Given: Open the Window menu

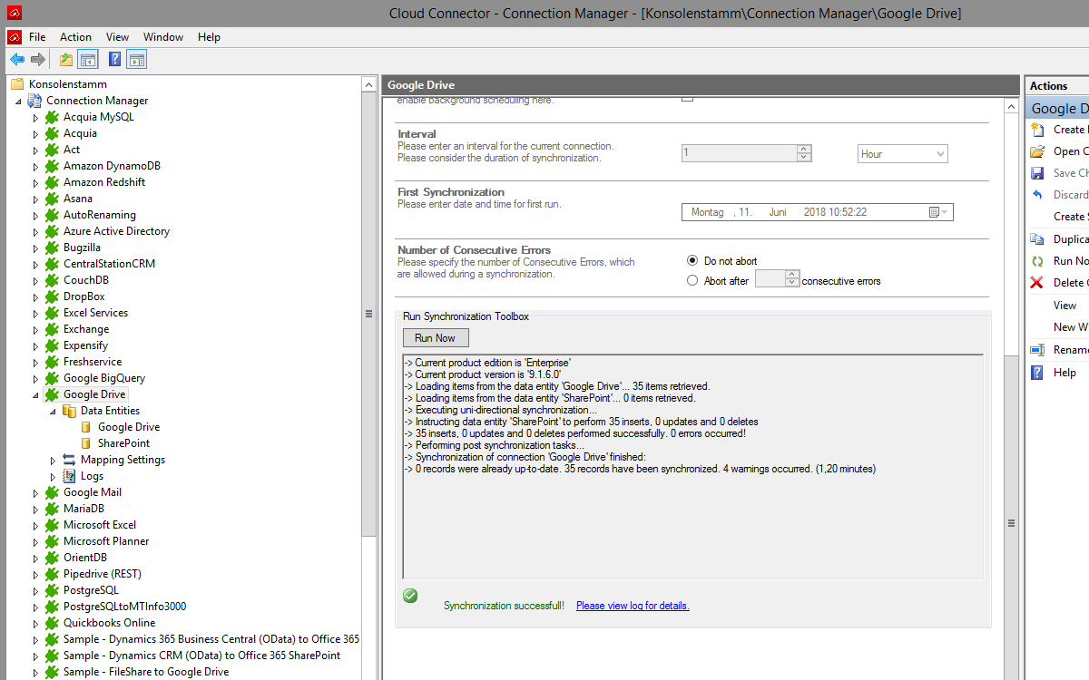Looking at the screenshot, I should tap(163, 37).
